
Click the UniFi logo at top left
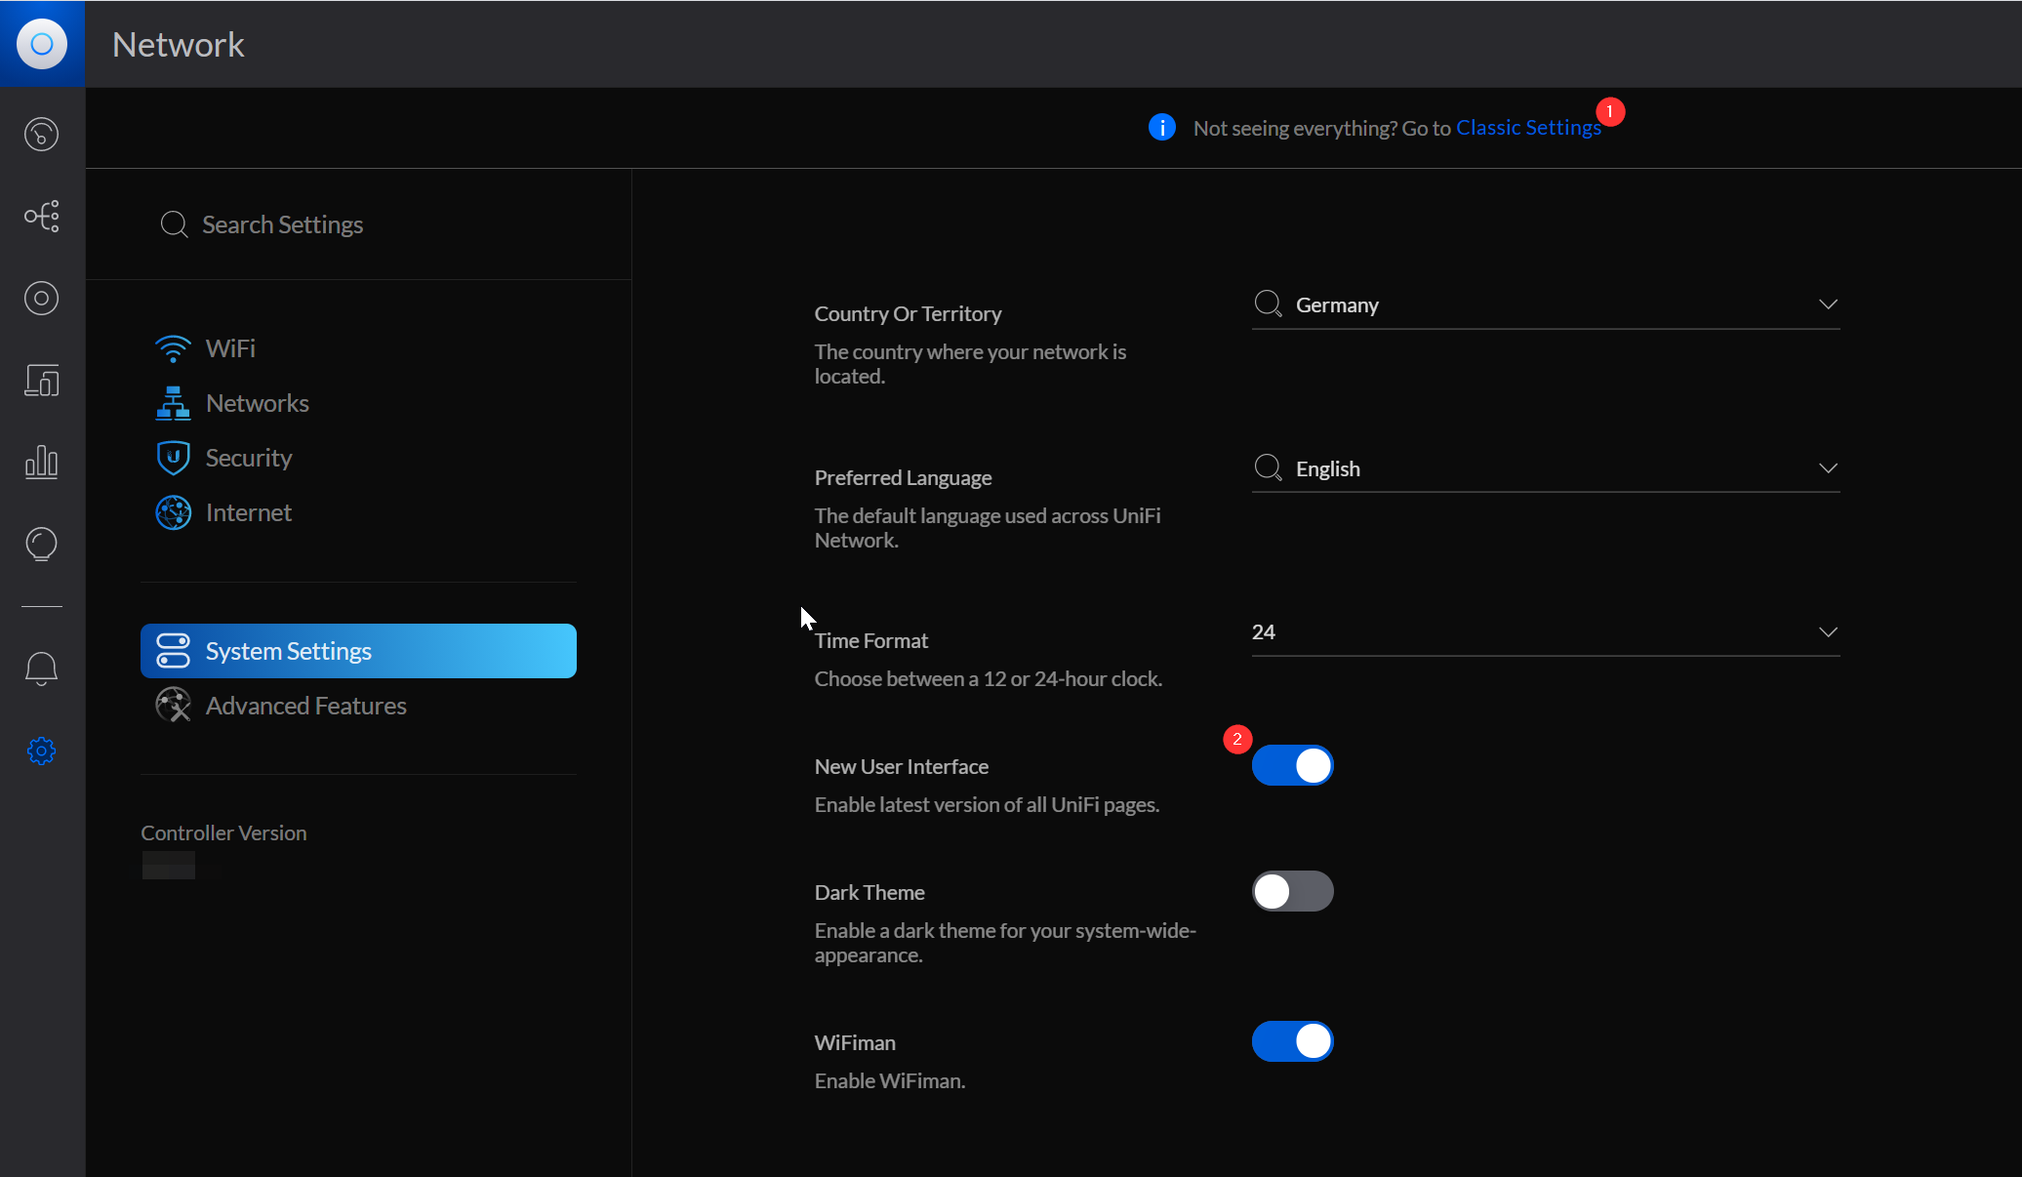42,44
